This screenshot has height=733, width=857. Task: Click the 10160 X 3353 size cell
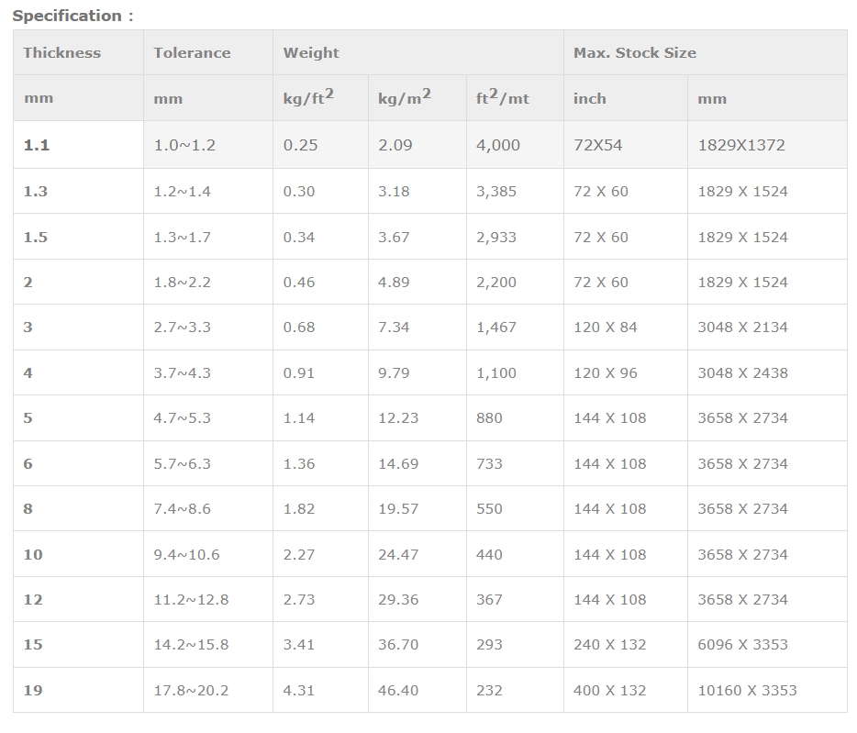(x=767, y=690)
